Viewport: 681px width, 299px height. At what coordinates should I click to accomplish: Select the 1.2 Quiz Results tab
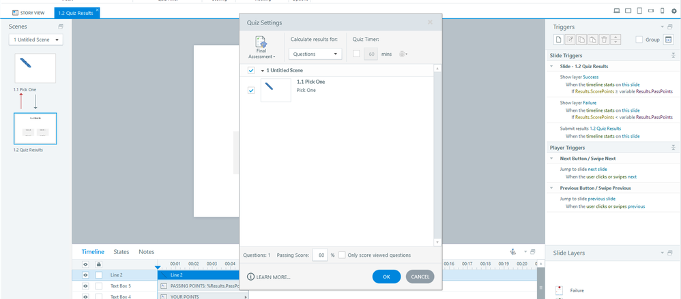coord(76,13)
